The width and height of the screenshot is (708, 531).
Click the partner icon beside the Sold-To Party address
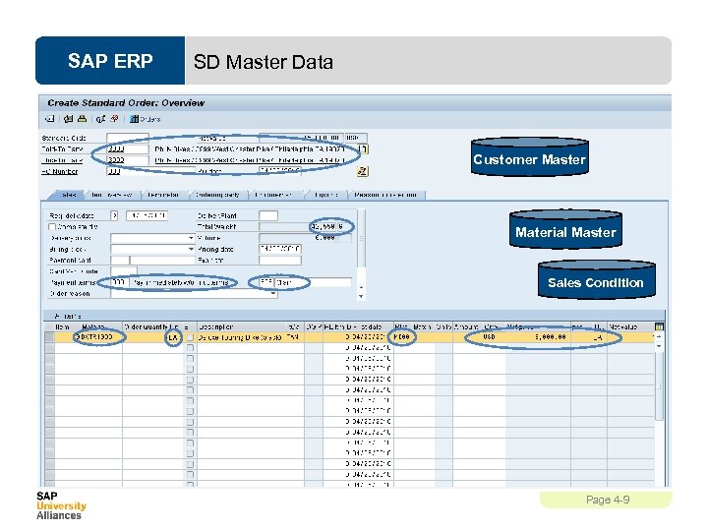(x=364, y=148)
